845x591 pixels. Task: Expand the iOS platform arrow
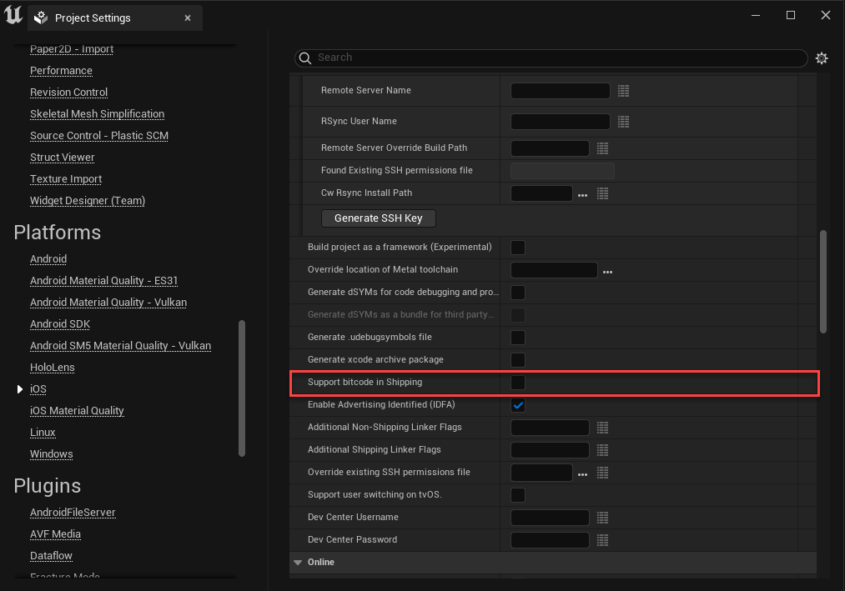[x=20, y=389]
